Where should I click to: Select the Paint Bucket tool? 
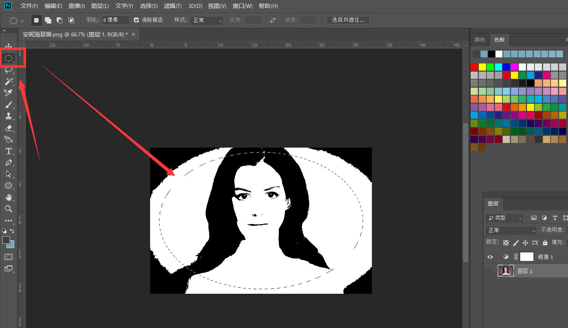(9, 139)
